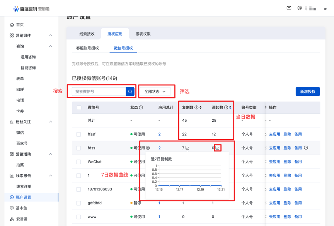Click the help icon beside 状态 header

pyautogui.click(x=141, y=108)
